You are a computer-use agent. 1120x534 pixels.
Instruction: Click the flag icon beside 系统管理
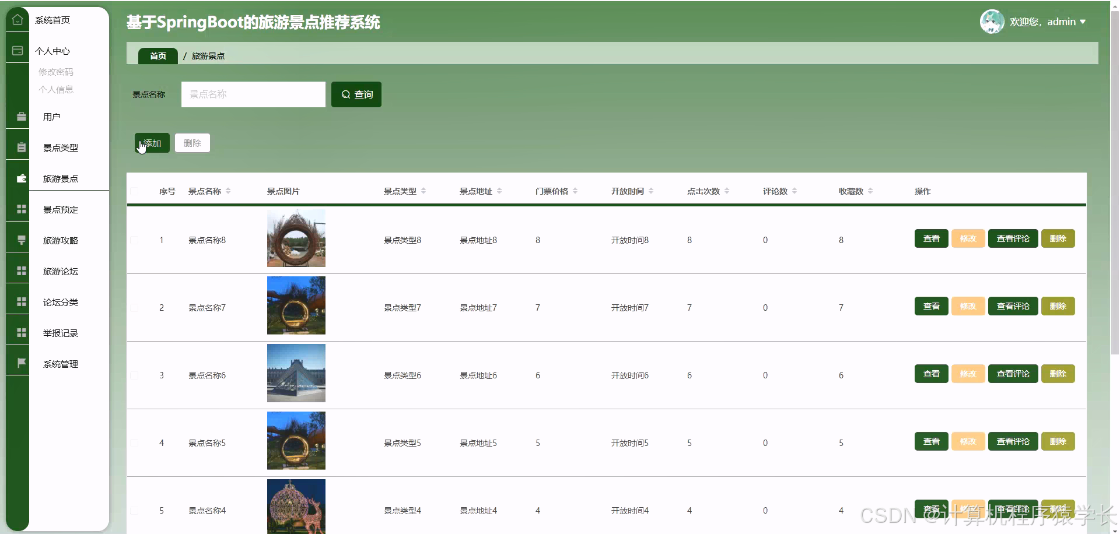pyautogui.click(x=22, y=361)
